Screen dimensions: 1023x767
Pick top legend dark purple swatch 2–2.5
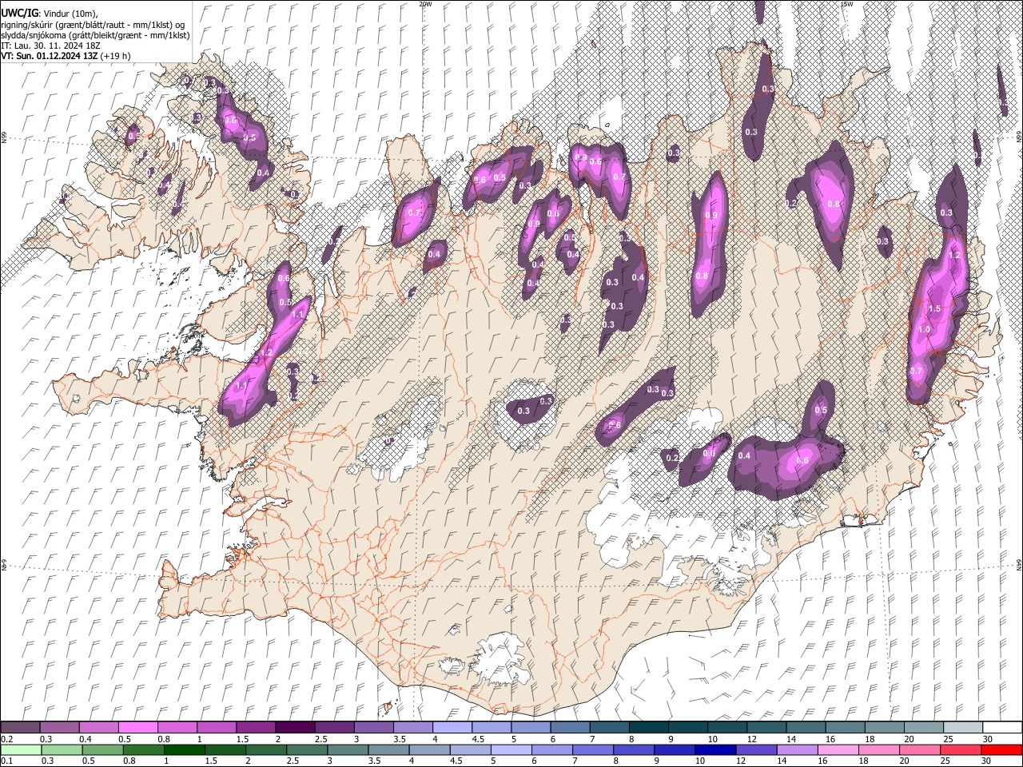click(x=295, y=728)
